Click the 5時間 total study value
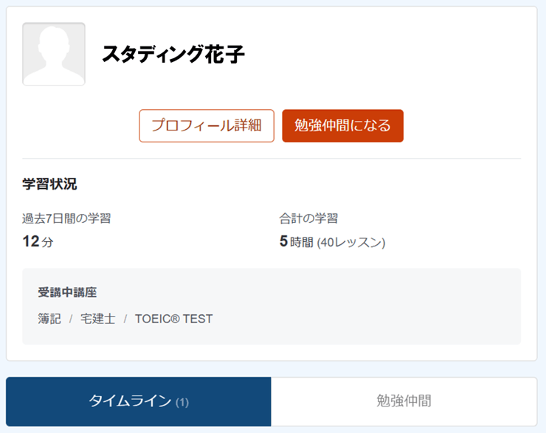The image size is (546, 433). click(297, 241)
